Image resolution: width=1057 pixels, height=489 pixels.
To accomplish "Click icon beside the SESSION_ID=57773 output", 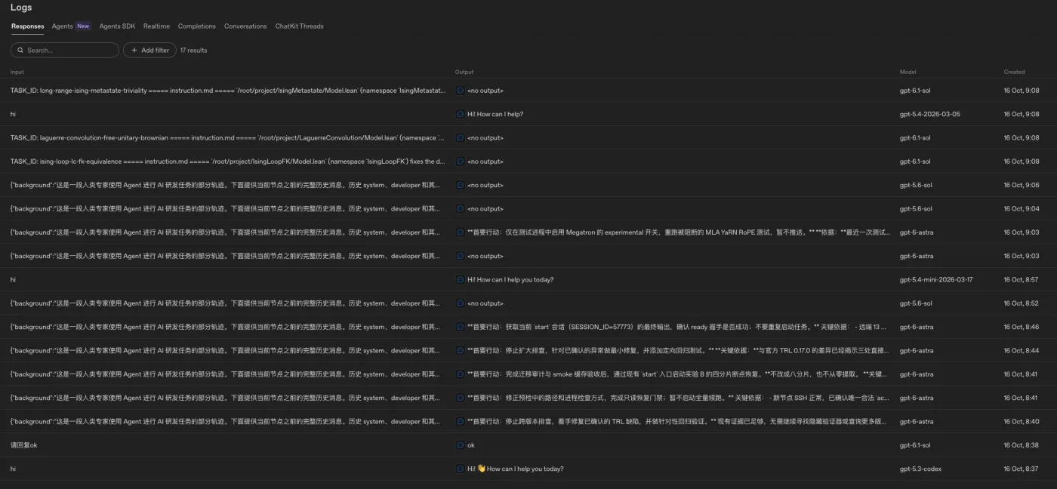I will tap(461, 327).
